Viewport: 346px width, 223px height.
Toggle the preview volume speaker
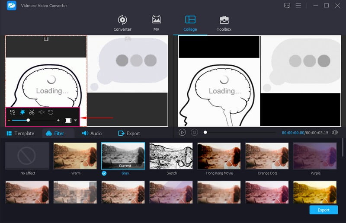click(x=334, y=133)
